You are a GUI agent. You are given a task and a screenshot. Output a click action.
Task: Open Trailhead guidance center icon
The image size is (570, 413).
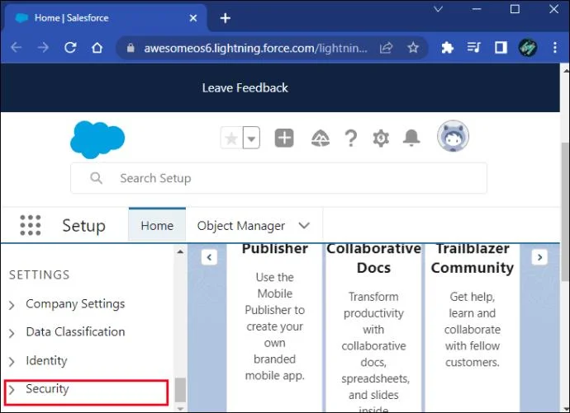point(321,138)
